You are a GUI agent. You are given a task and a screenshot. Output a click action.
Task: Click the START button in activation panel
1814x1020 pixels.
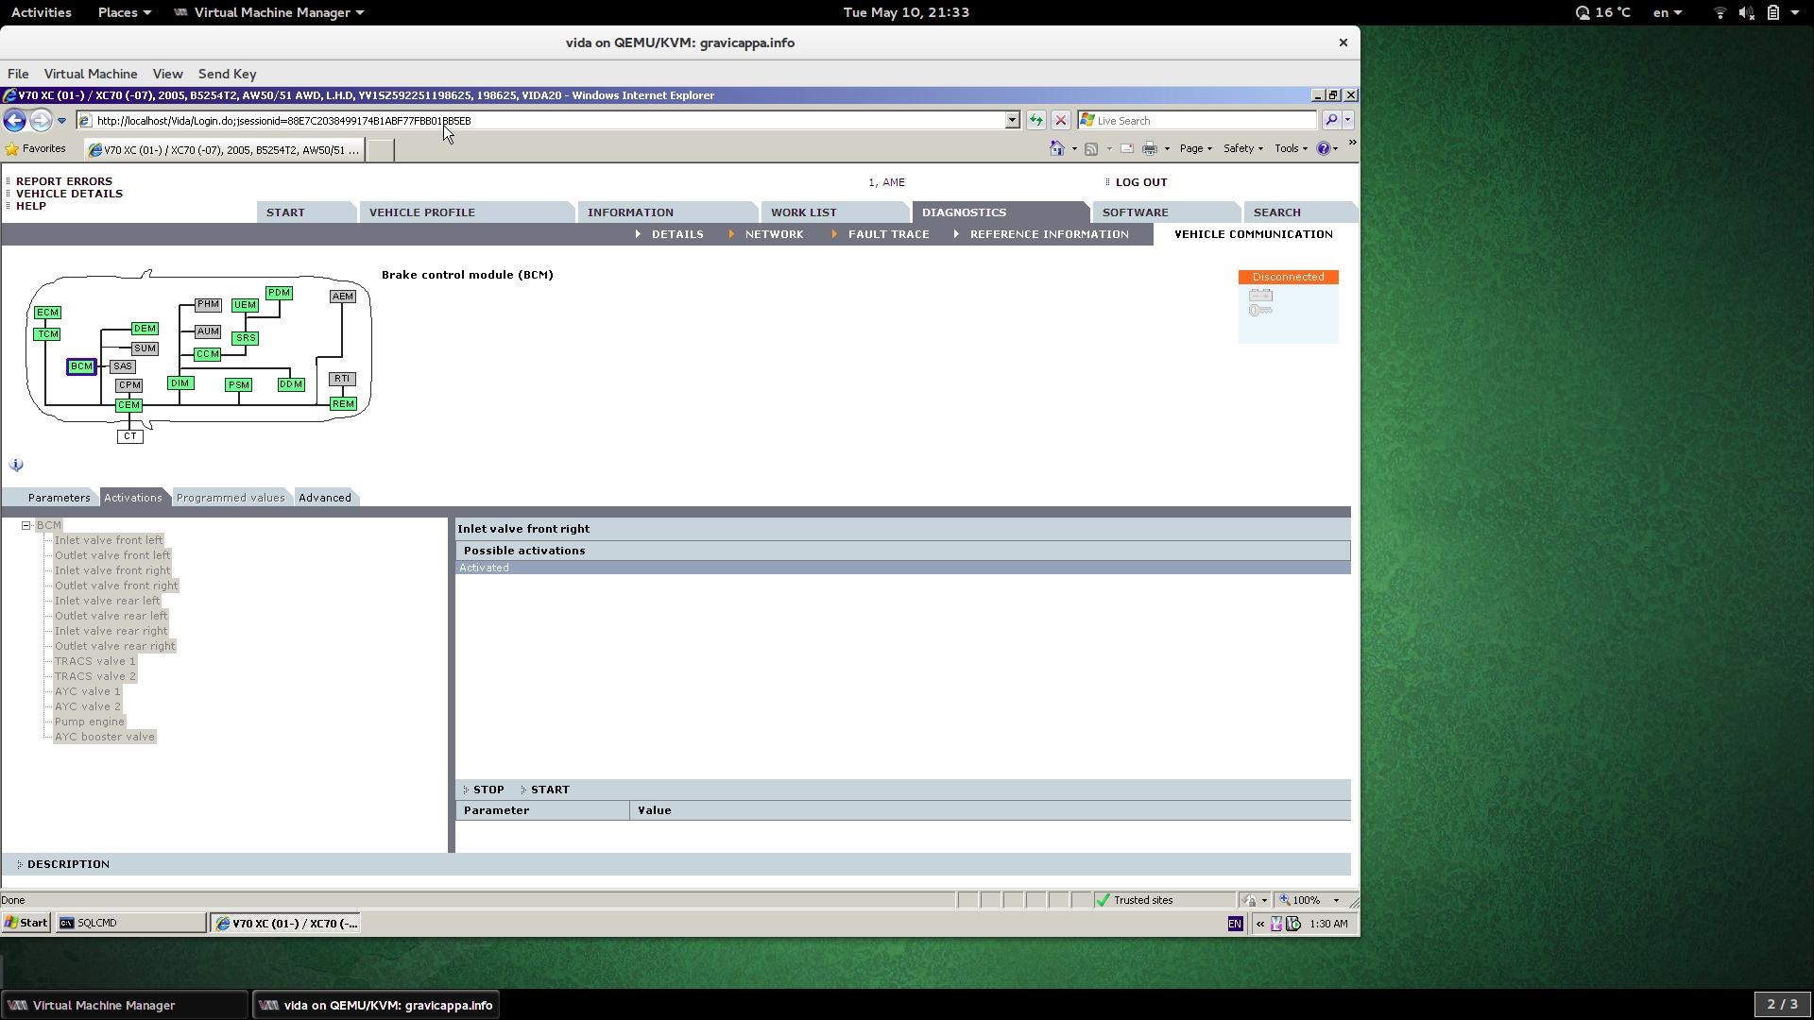(x=550, y=789)
